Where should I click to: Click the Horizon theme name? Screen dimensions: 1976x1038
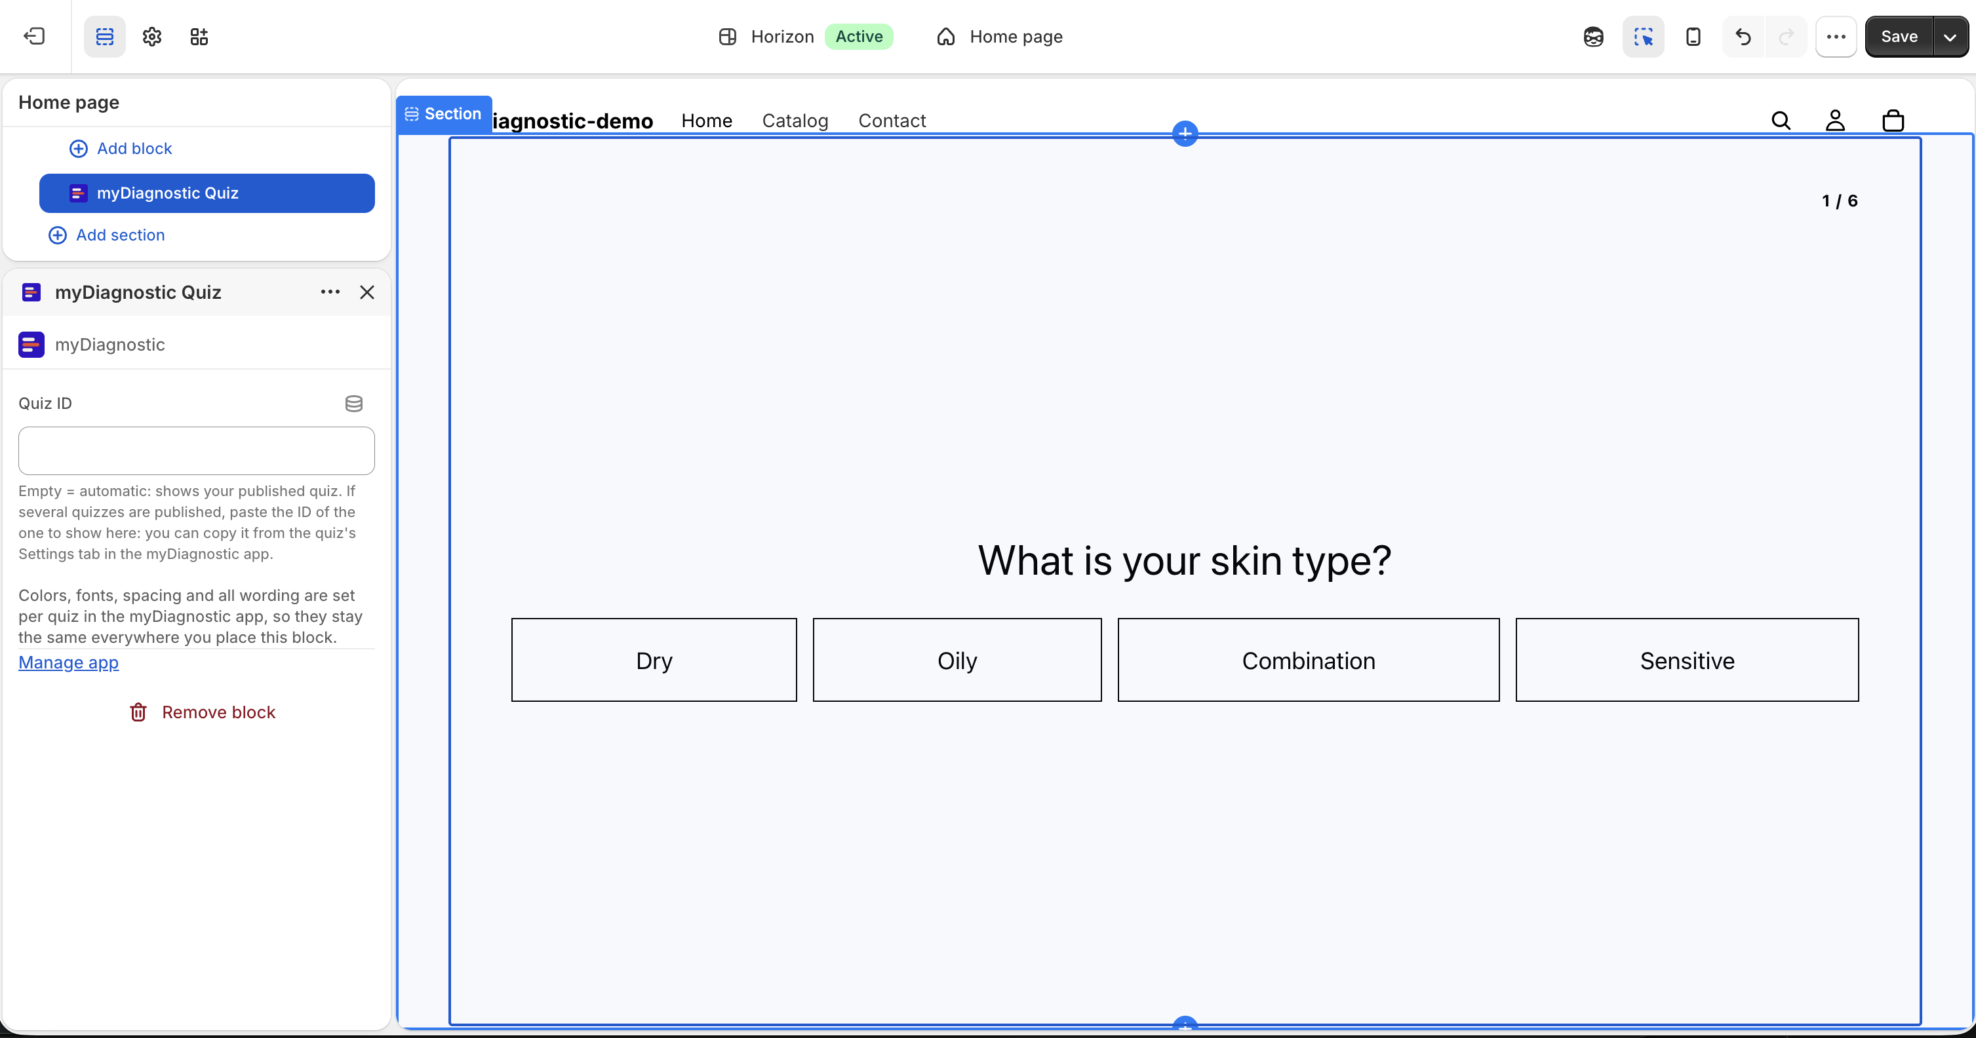pos(782,36)
